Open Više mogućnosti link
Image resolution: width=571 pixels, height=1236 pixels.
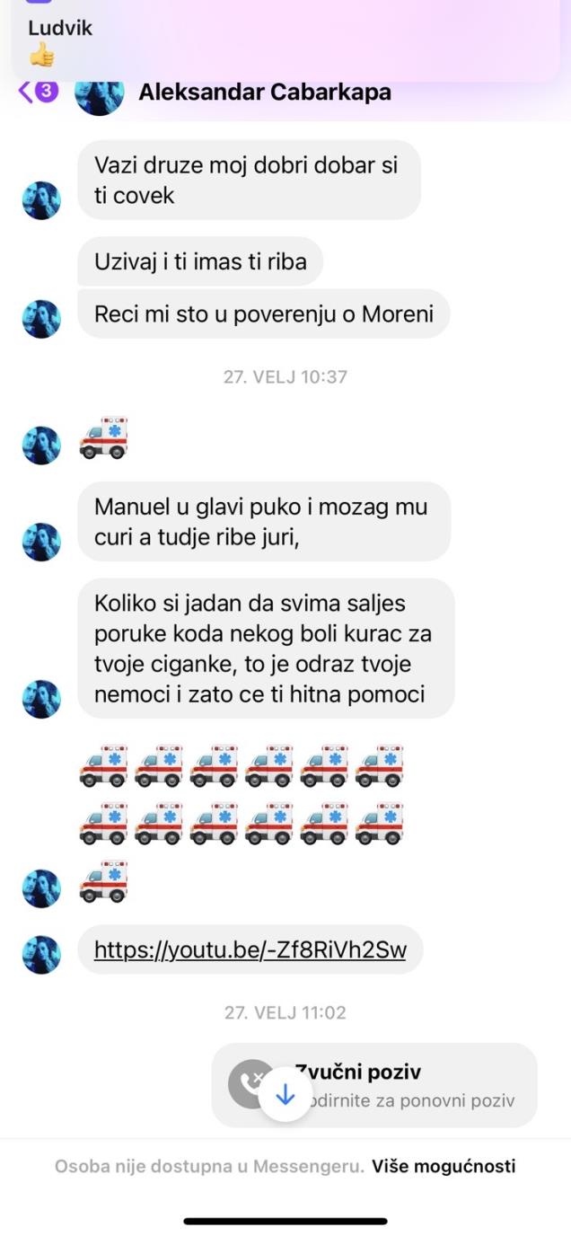[444, 1166]
